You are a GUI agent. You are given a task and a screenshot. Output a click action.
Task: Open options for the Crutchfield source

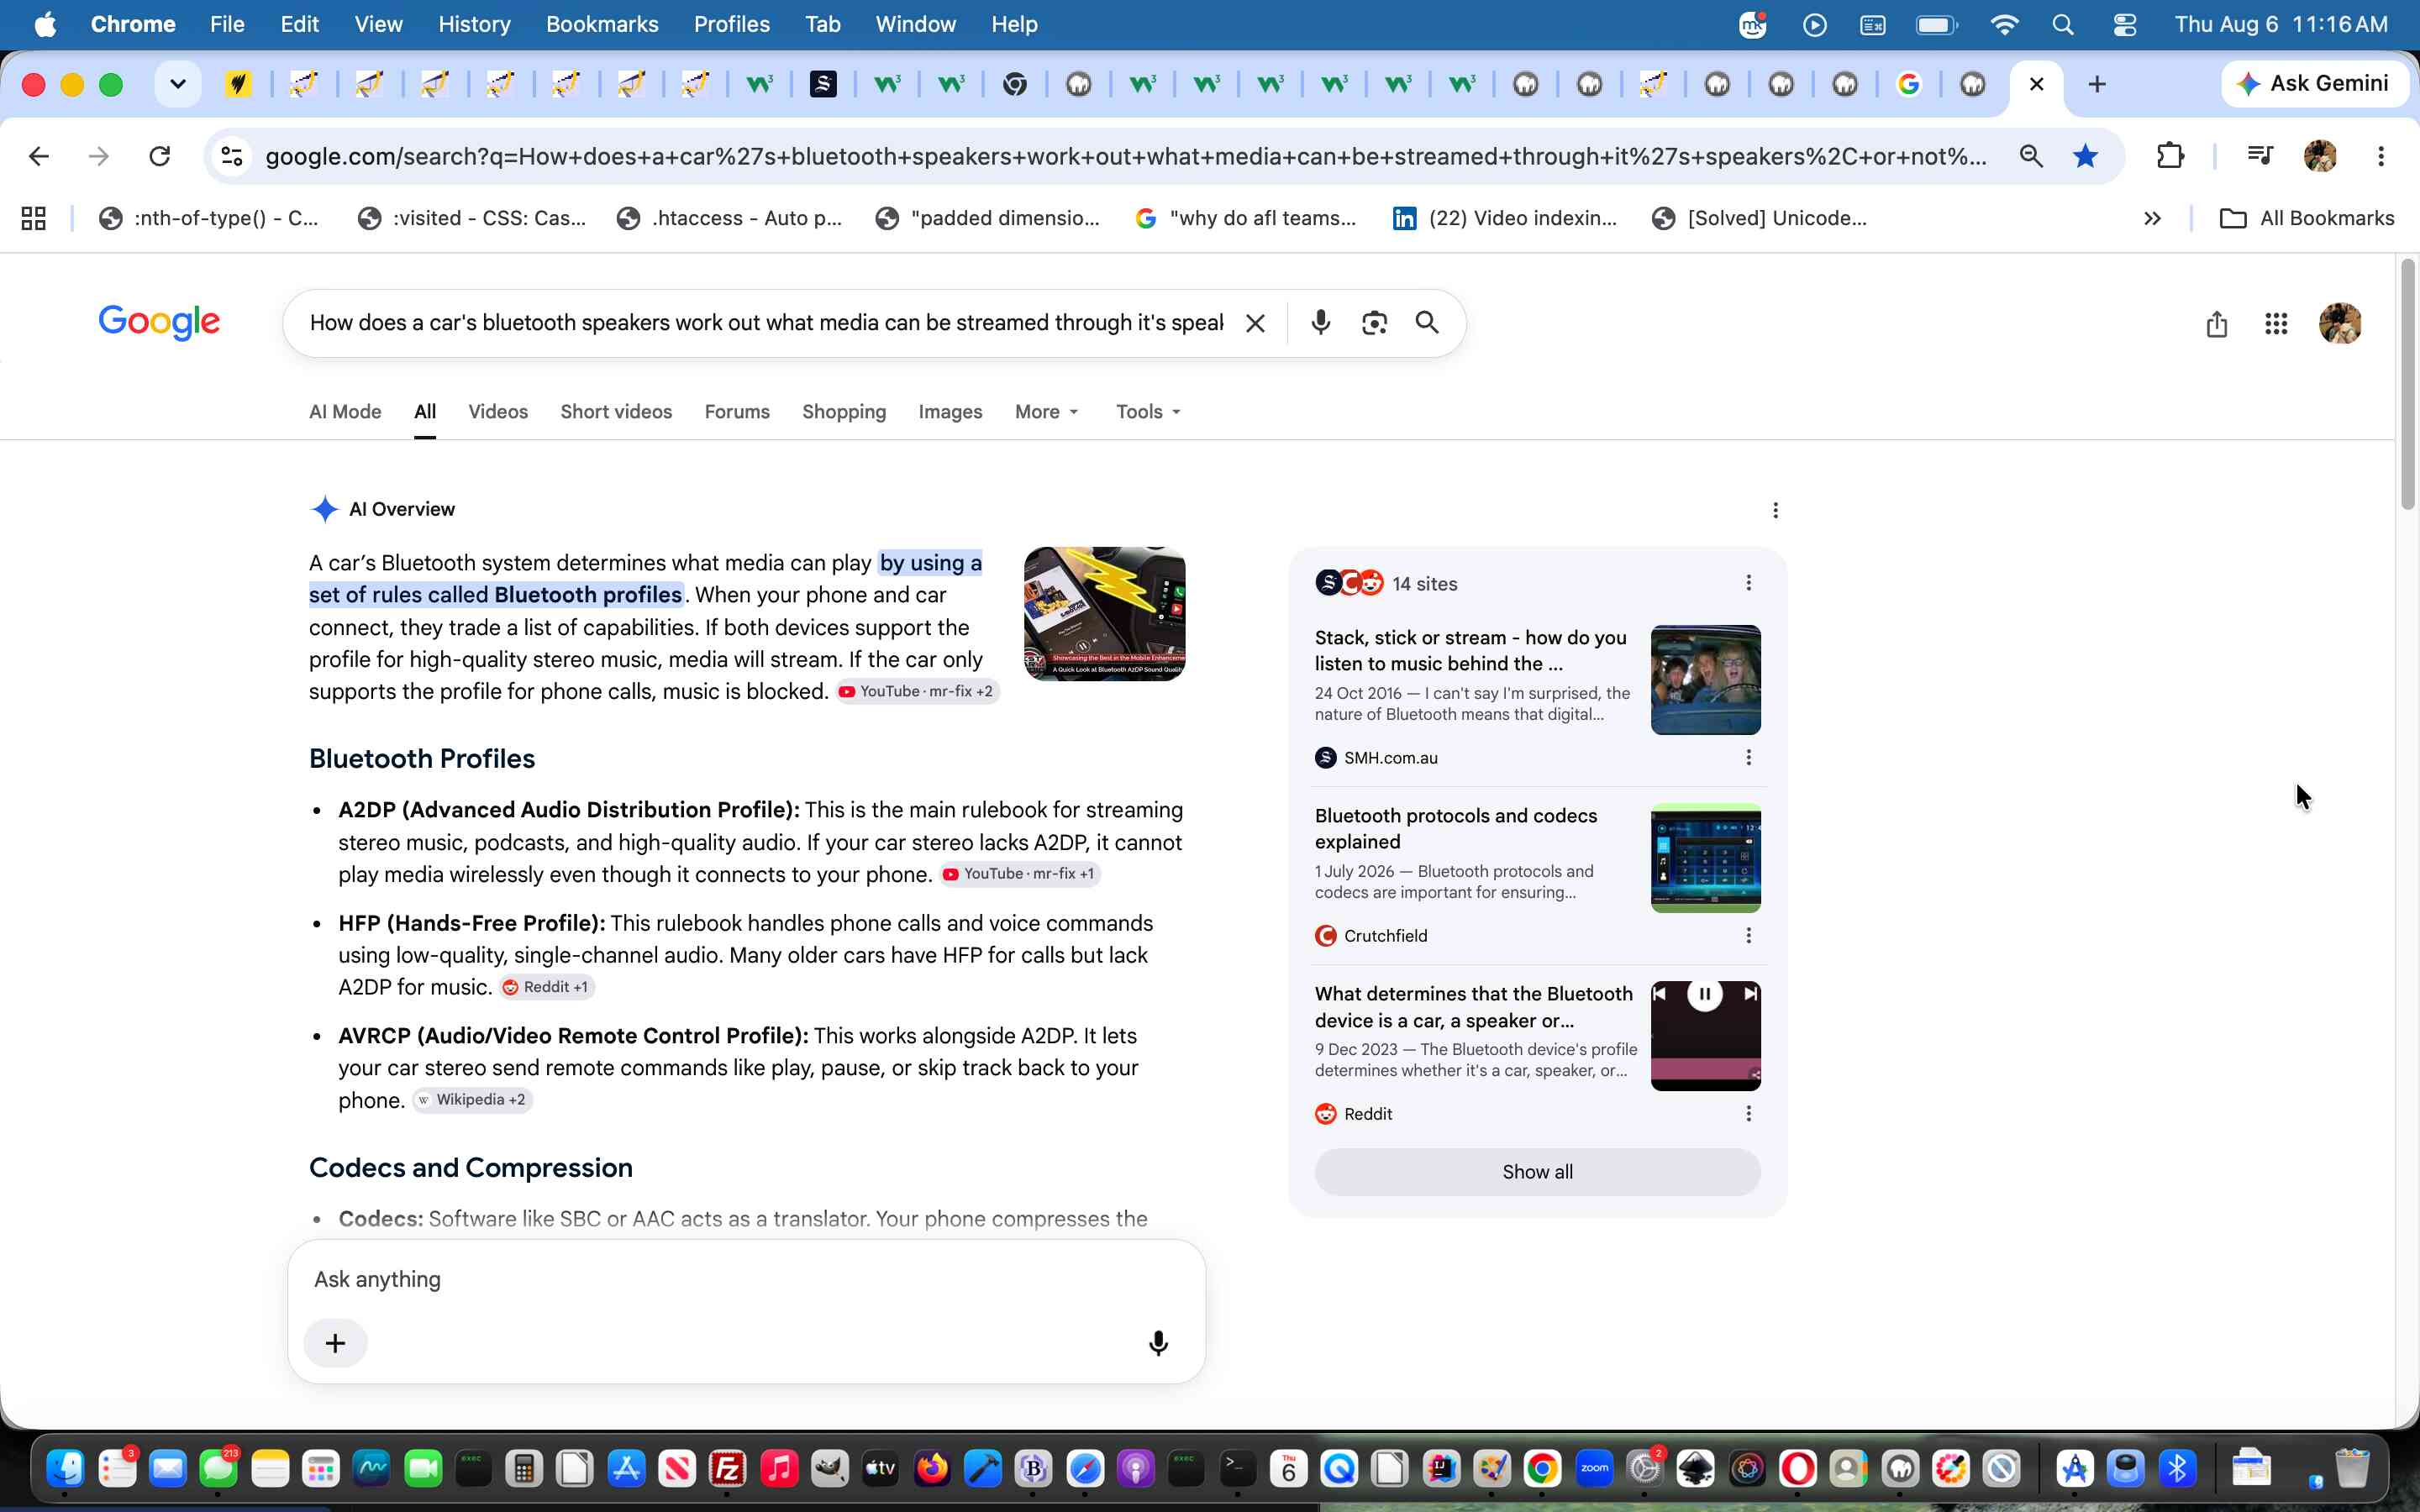tap(1748, 936)
